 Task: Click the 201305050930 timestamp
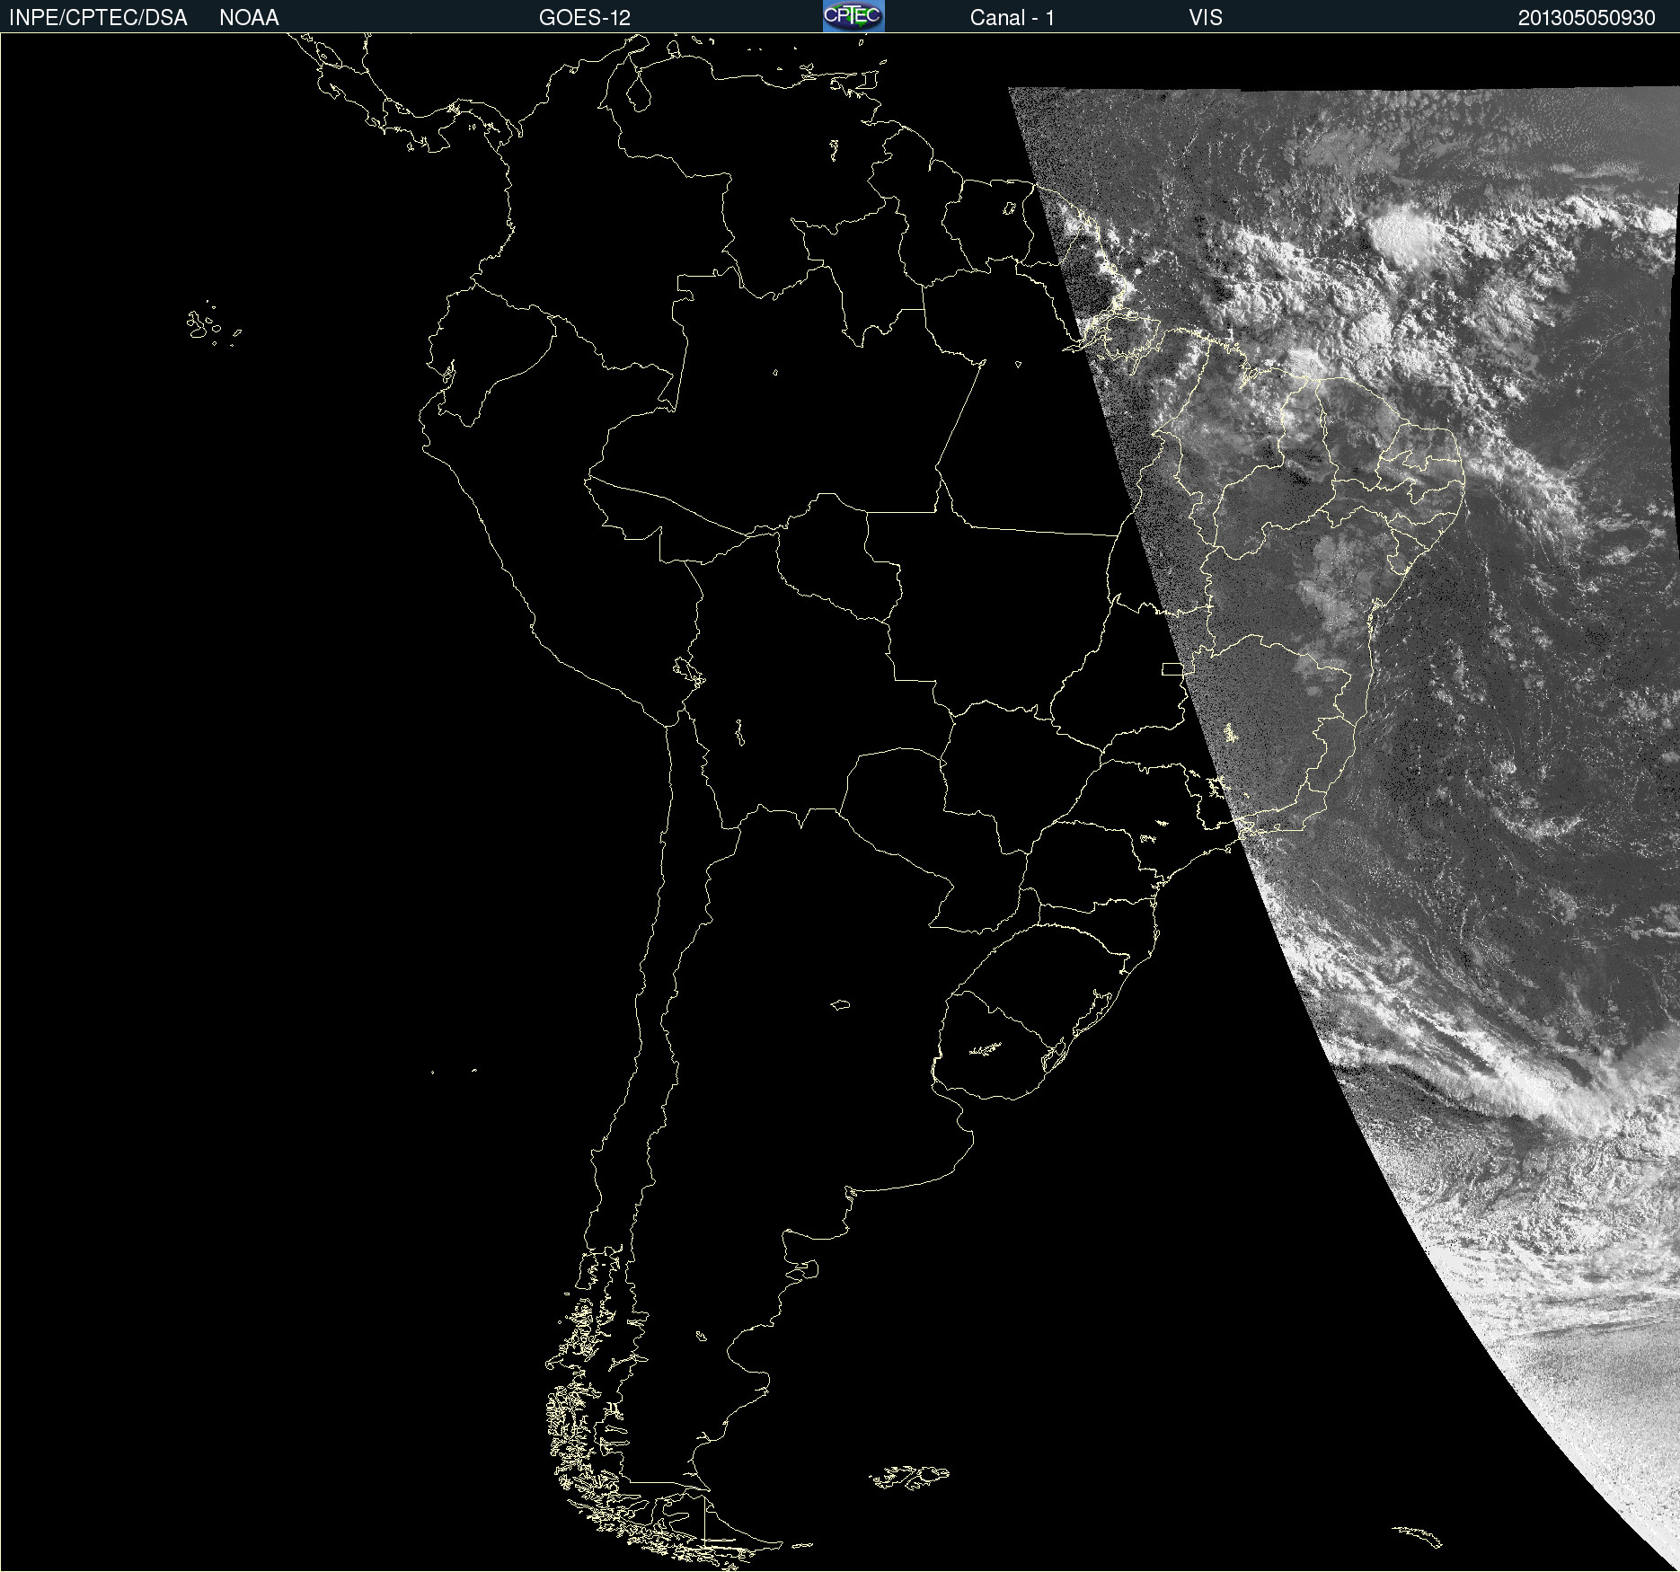1587,18
